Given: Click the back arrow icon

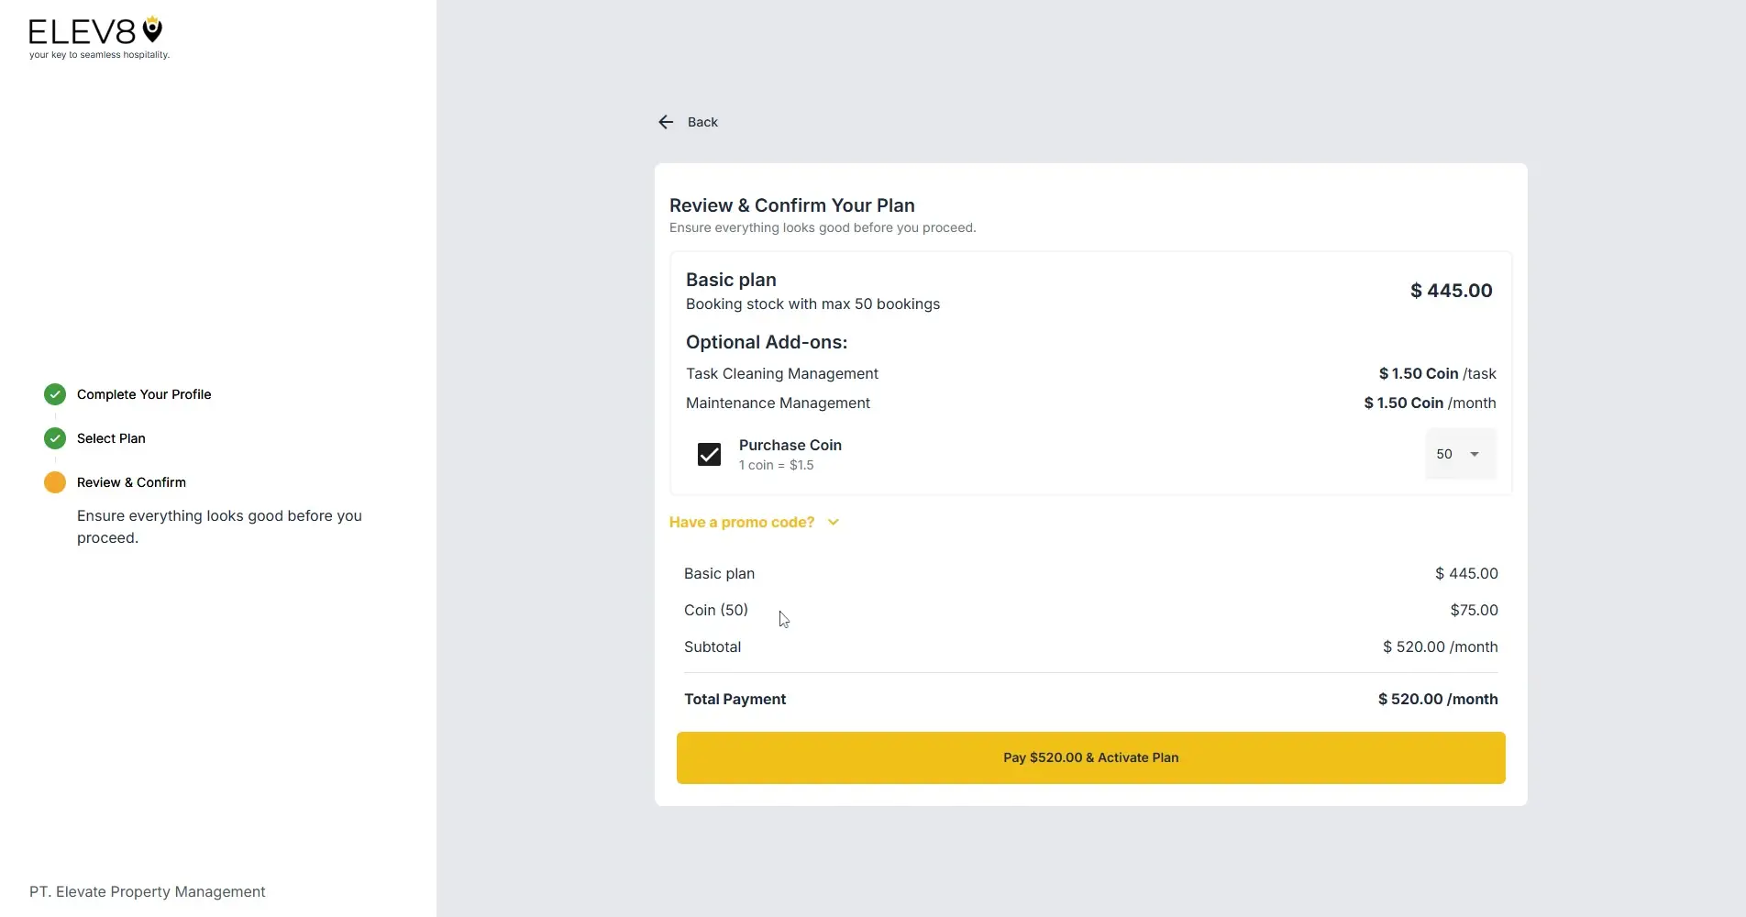Looking at the screenshot, I should 666,121.
